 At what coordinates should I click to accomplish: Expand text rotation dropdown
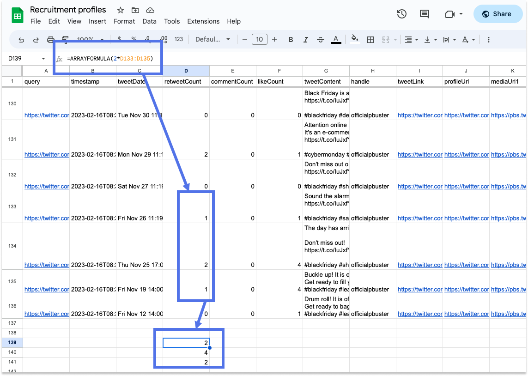(x=473, y=40)
